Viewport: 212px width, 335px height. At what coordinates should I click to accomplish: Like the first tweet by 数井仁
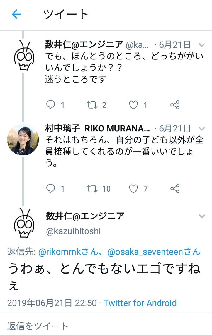[x=133, y=105]
